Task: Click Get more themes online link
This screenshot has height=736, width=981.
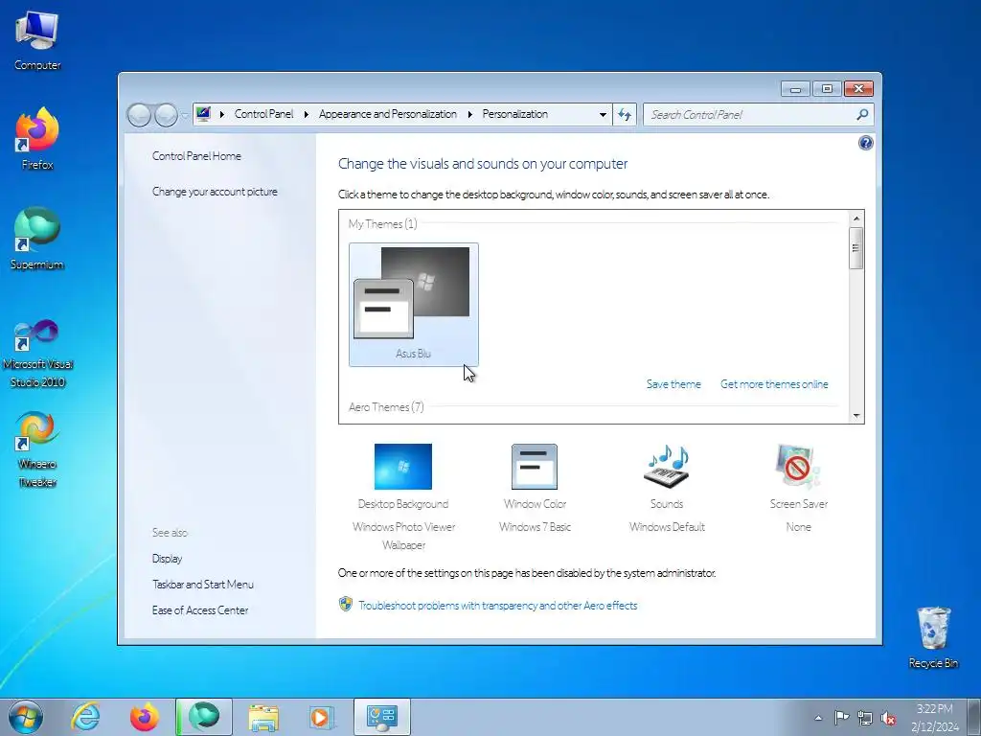Action: (774, 383)
